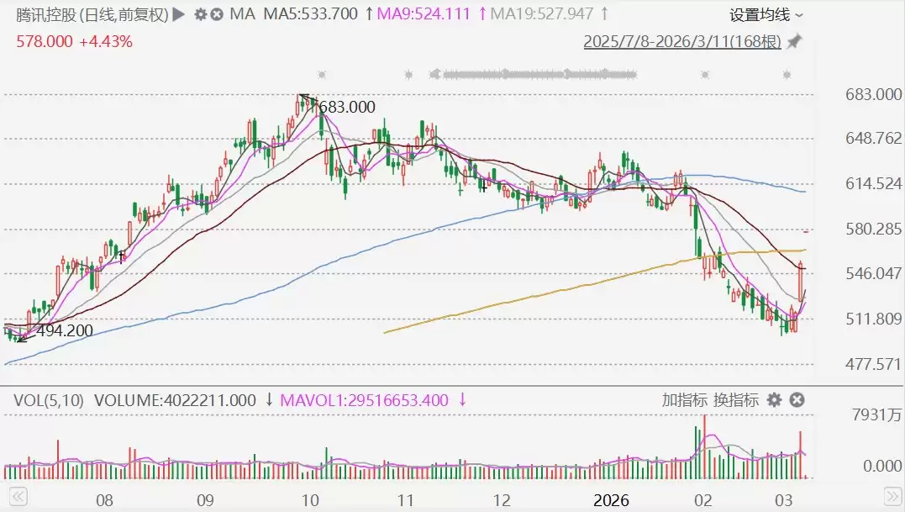Viewport: 905px width, 512px height.
Task: Close the VOL indicator panel
Action: pos(797,400)
